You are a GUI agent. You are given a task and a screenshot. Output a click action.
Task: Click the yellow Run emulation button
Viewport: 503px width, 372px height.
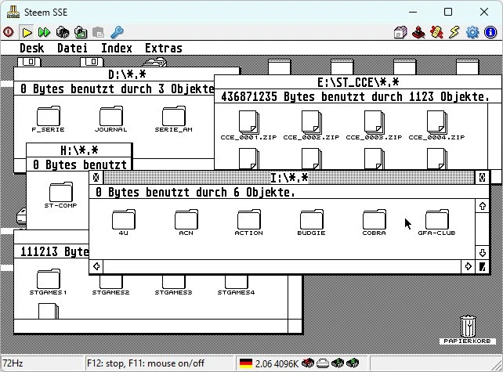pos(27,32)
